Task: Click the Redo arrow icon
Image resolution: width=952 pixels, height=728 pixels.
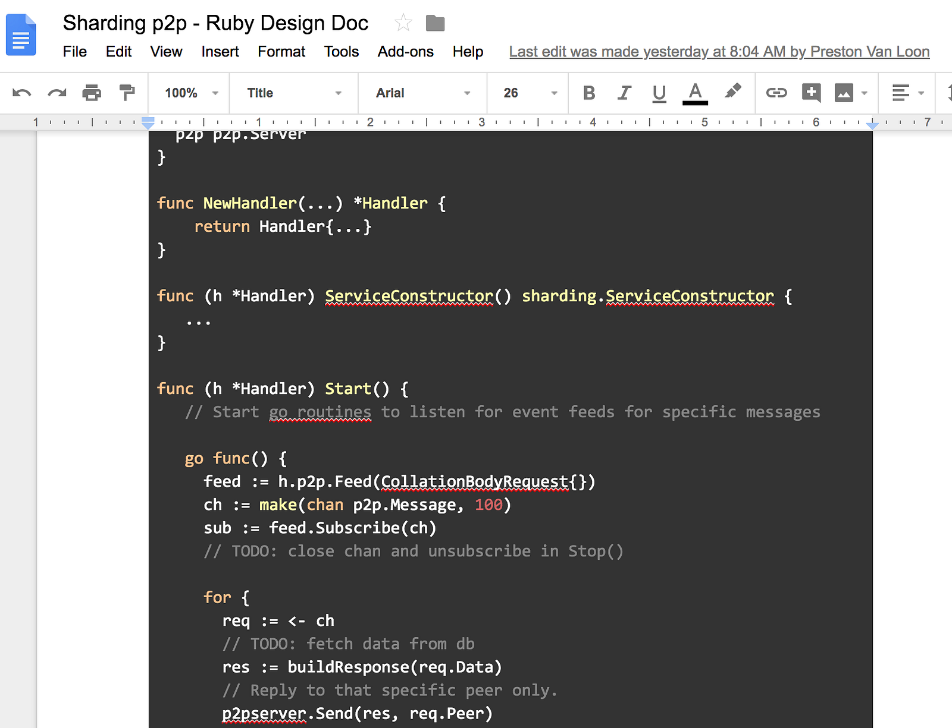Action: 57,93
